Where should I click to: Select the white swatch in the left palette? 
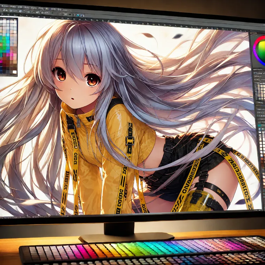[15, 72]
